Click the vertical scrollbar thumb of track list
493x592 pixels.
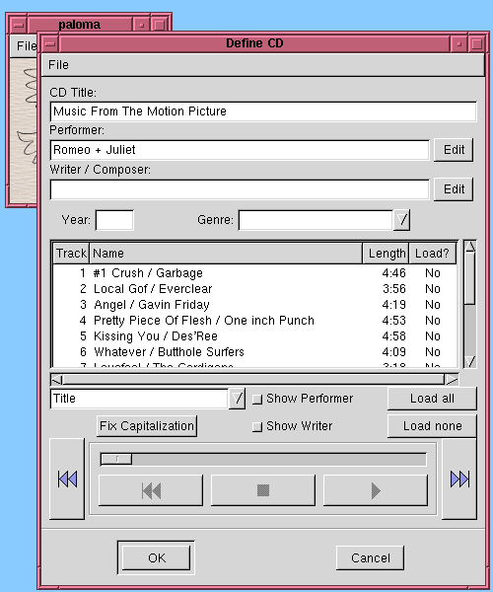[x=470, y=278]
